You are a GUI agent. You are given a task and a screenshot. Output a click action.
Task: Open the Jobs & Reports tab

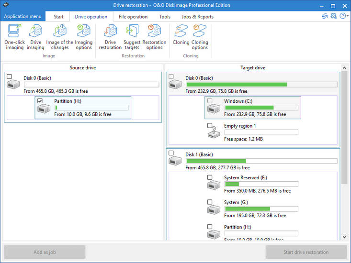tap(198, 17)
